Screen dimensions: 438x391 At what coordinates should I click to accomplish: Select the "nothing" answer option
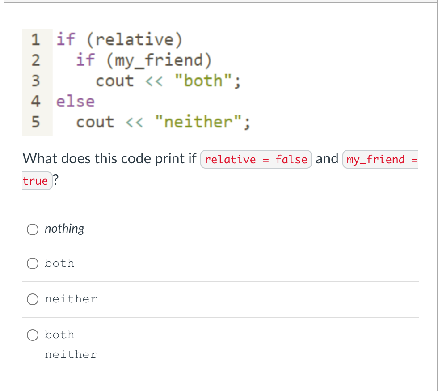[x=64, y=229]
